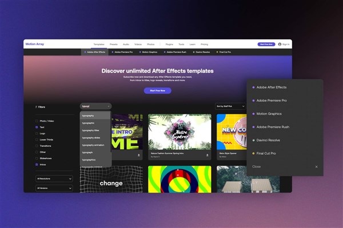Click the download icon under the ME intro thumbnail
343x228 pixels.
[139, 155]
